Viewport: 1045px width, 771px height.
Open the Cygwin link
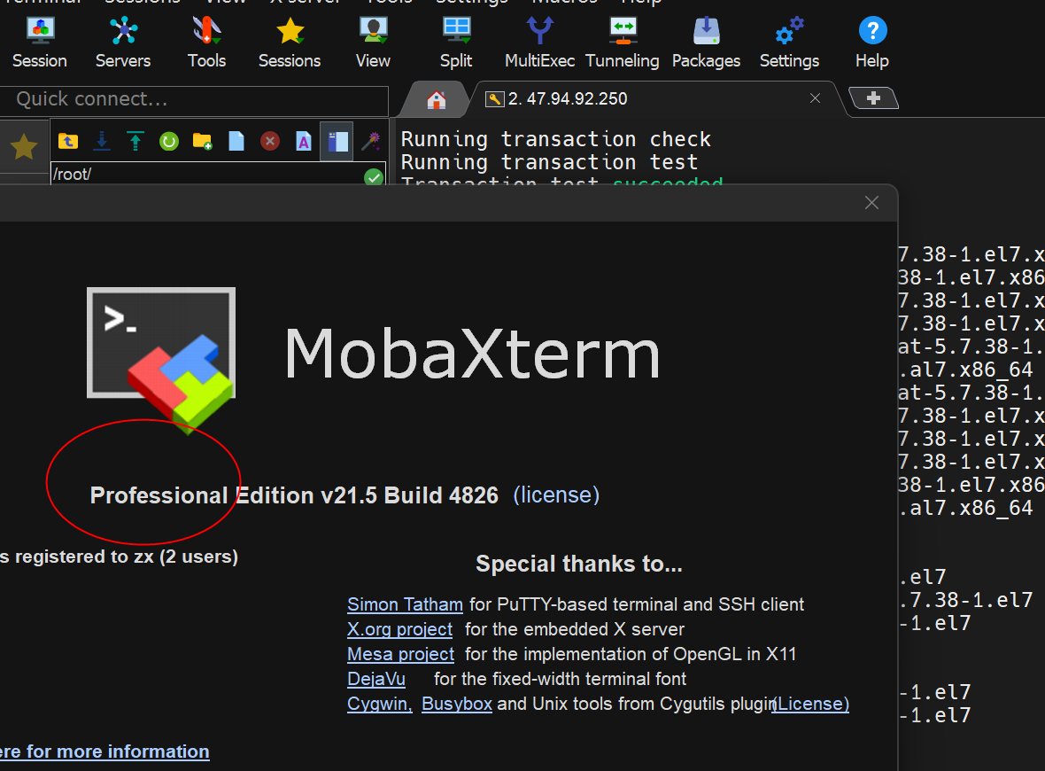pos(380,704)
